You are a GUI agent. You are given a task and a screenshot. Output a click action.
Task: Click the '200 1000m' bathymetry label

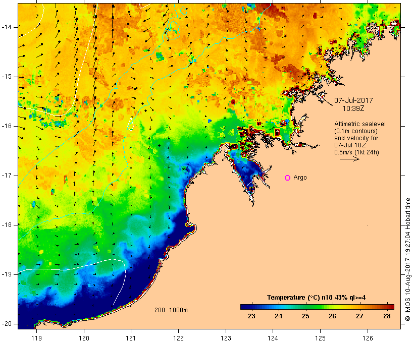click(x=171, y=310)
